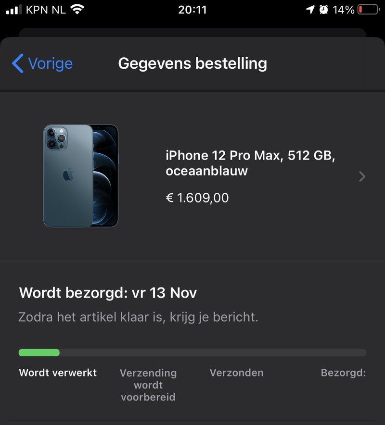Expand product details with the right chevron
The height and width of the screenshot is (425, 385).
[362, 176]
